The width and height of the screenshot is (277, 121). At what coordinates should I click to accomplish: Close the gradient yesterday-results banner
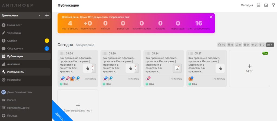[x=211, y=17]
